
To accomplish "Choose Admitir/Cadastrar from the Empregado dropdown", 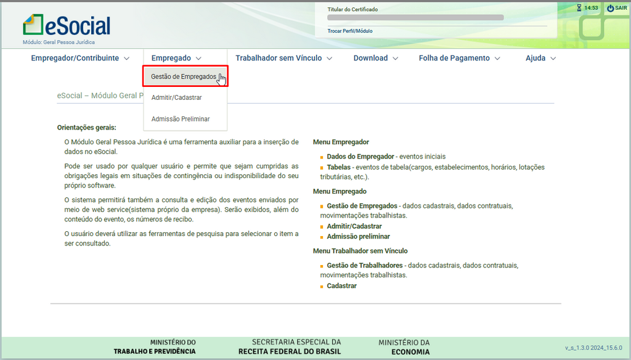I will point(176,97).
